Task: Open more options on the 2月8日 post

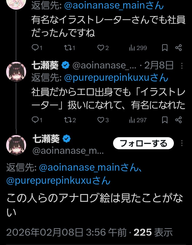Action: (x=182, y=66)
